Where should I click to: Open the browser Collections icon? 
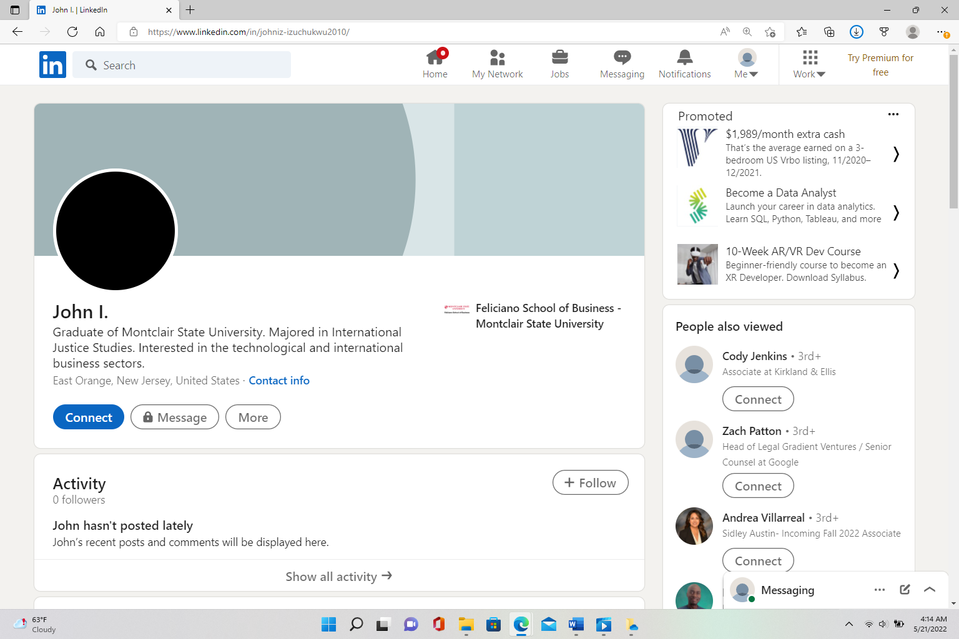(829, 32)
